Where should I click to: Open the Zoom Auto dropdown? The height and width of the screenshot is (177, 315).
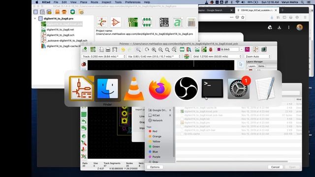(x=258, y=57)
